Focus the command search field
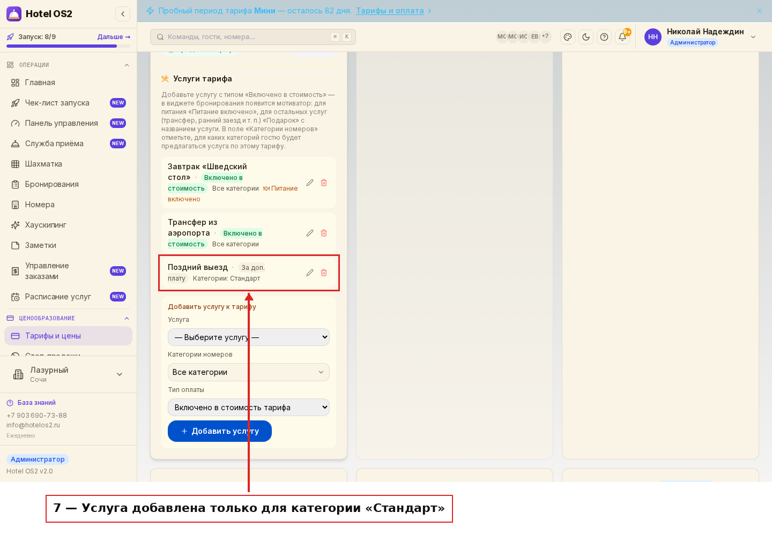Image resolution: width=772 pixels, height=535 pixels. point(253,37)
